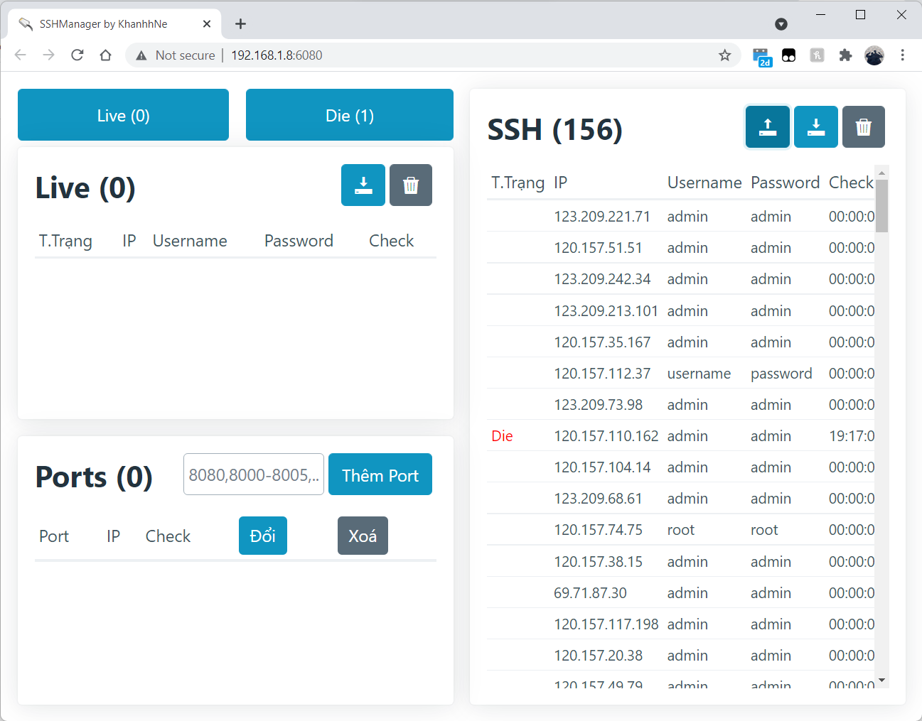Open the Extensions puzzle menu

click(845, 55)
